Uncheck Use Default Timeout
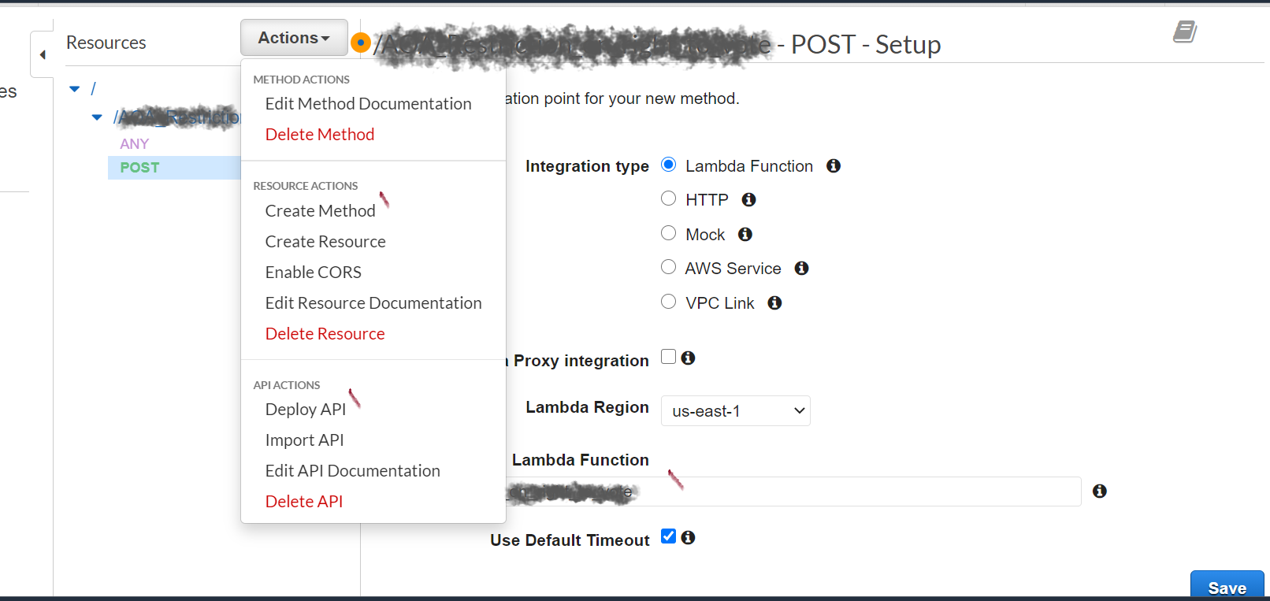The width and height of the screenshot is (1270, 601). (x=668, y=536)
